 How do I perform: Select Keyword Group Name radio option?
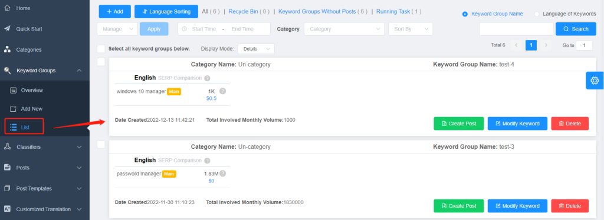(465, 14)
